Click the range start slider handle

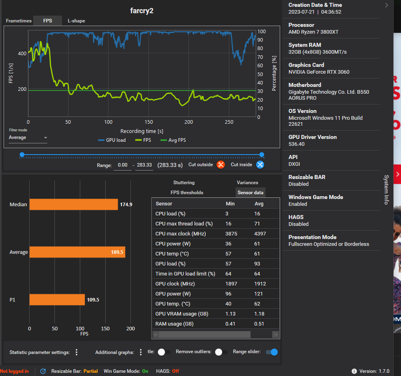point(22,155)
